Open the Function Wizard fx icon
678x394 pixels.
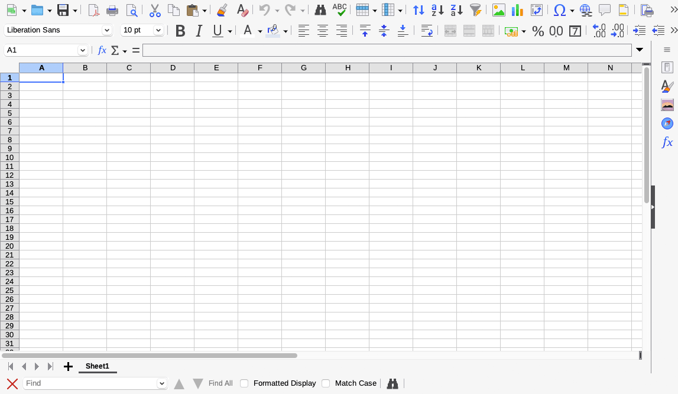click(x=102, y=50)
